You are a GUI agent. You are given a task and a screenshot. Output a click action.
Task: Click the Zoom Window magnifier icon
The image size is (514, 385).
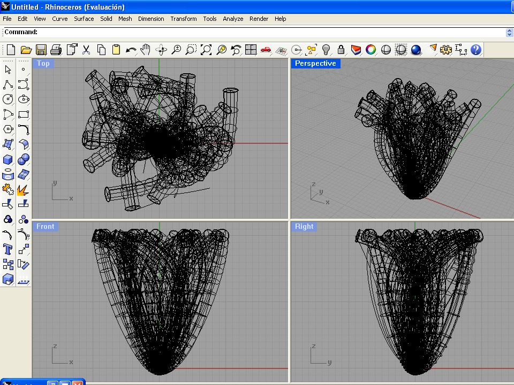pyautogui.click(x=191, y=50)
